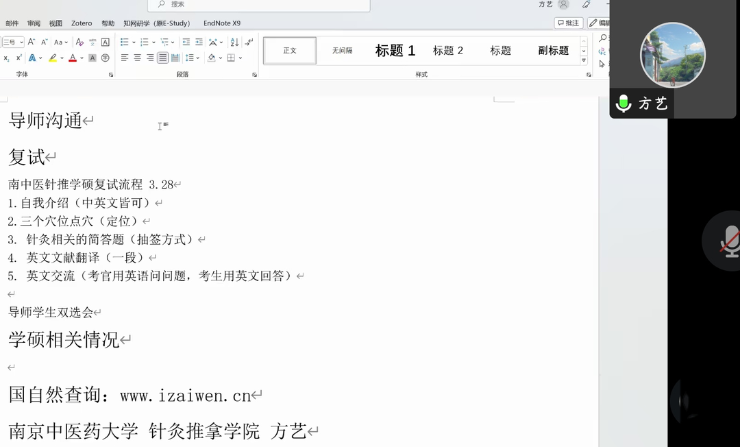Sort the selected text A to Z
This screenshot has width=740, height=447.
pos(234,42)
